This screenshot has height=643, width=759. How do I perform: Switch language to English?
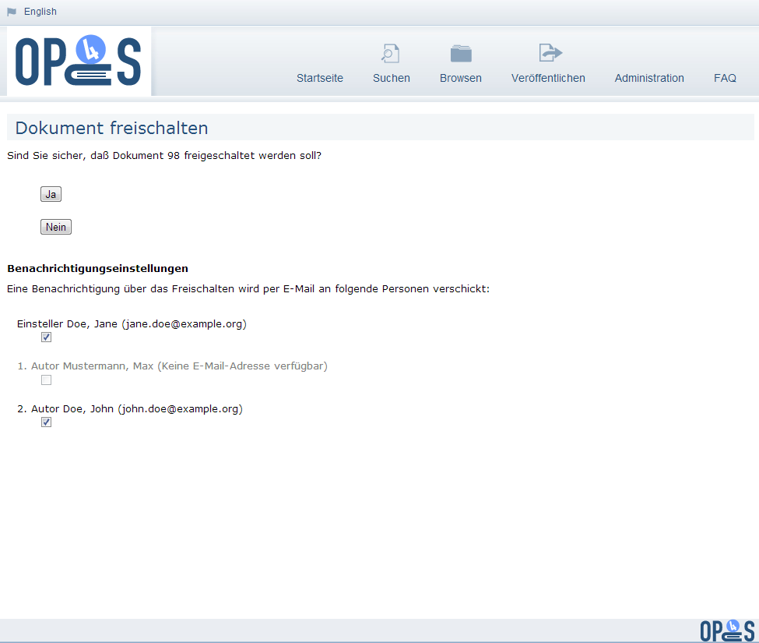tap(40, 12)
